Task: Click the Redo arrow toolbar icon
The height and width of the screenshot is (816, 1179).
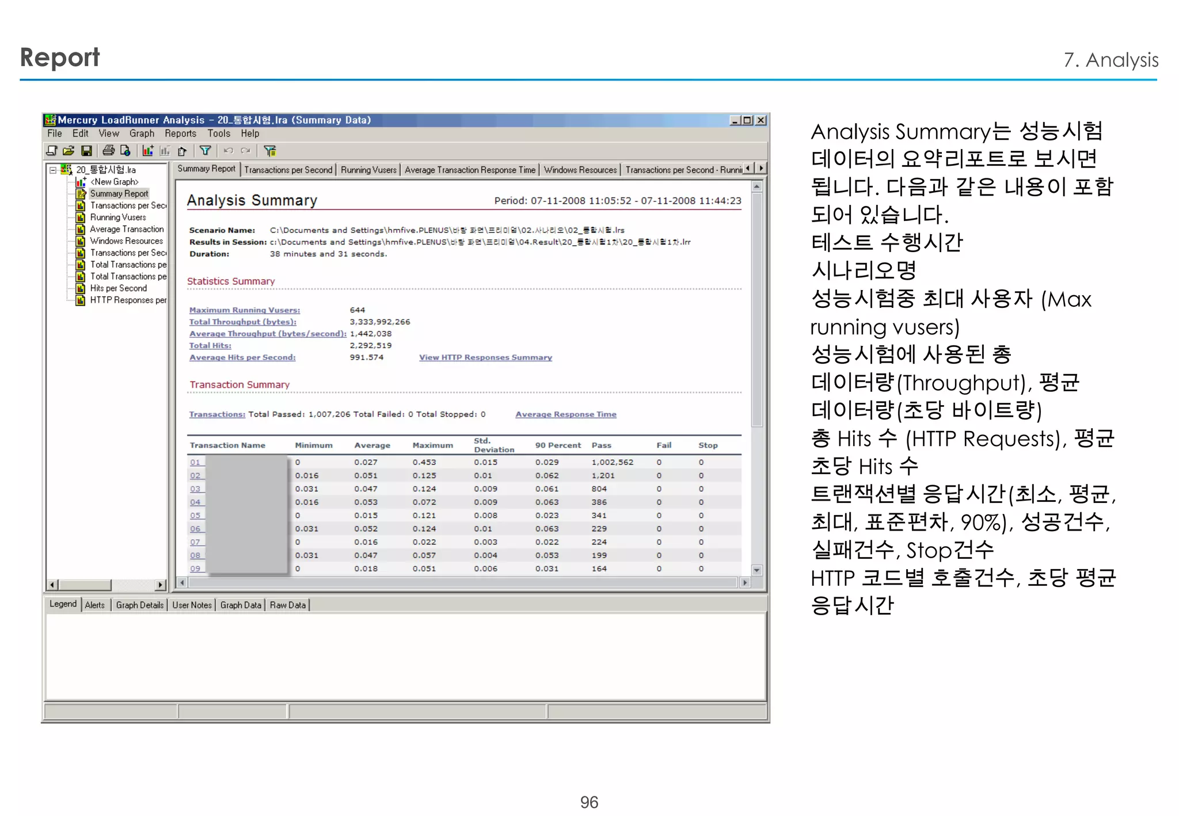Action: (246, 151)
